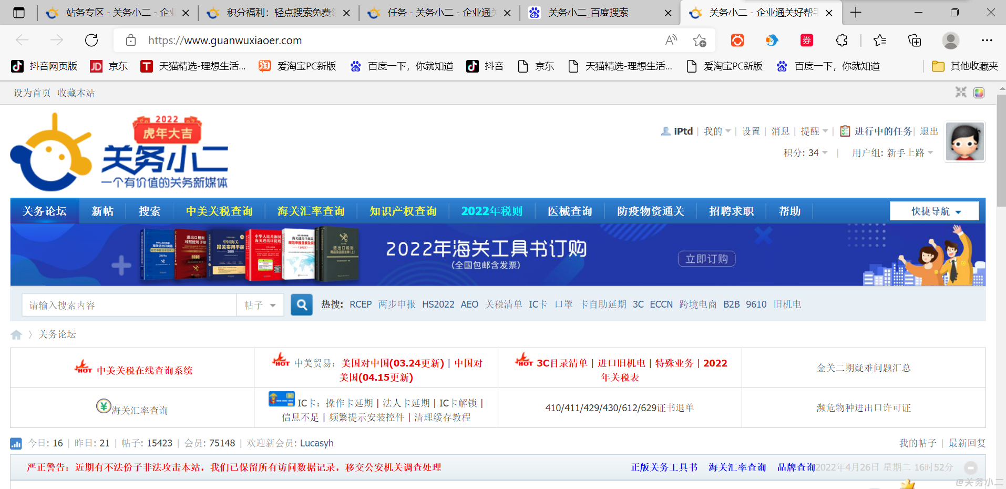The width and height of the screenshot is (1006, 489).
Task: Open the 帮助 navigation item
Action: pyautogui.click(x=789, y=211)
